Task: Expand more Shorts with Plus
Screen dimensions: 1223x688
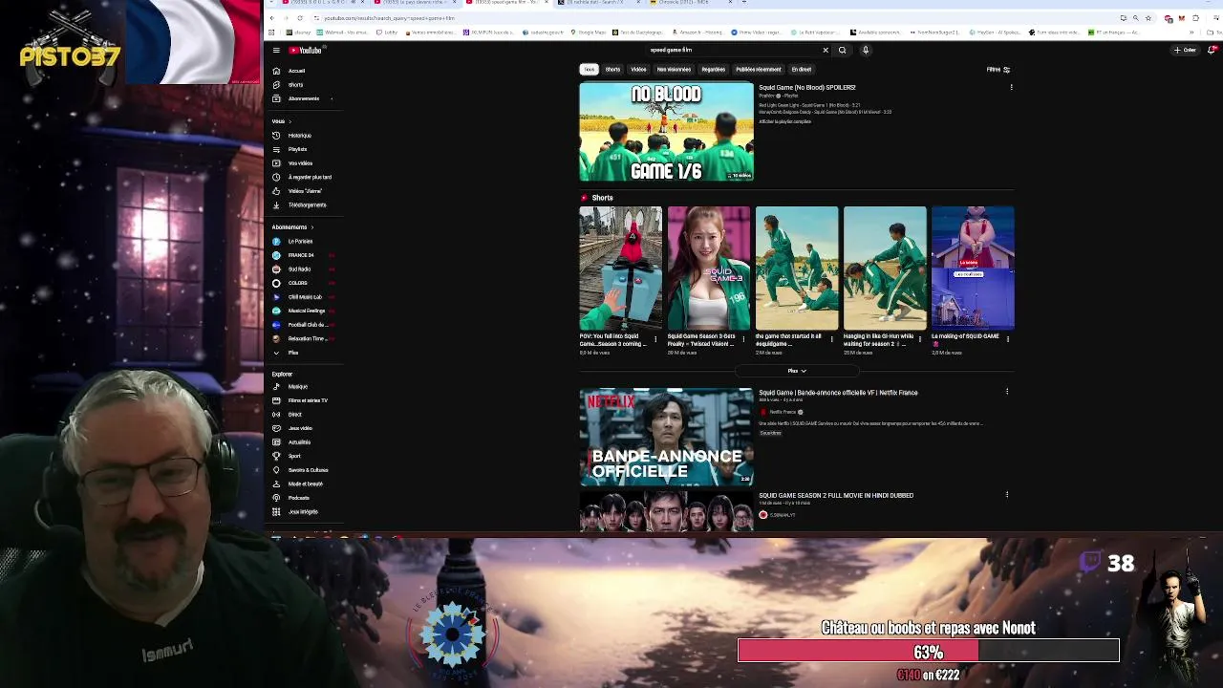Action: coord(797,371)
